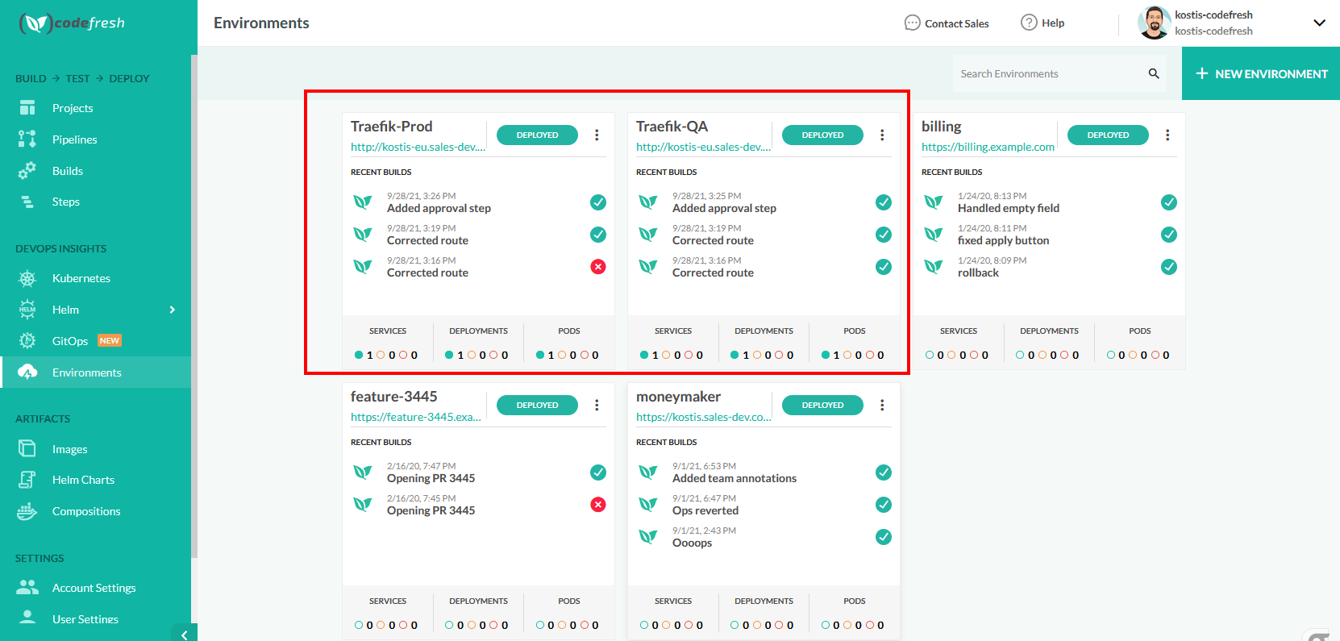1340x641 pixels.
Task: Open the Traefik-QA environment URL
Action: 703,147
